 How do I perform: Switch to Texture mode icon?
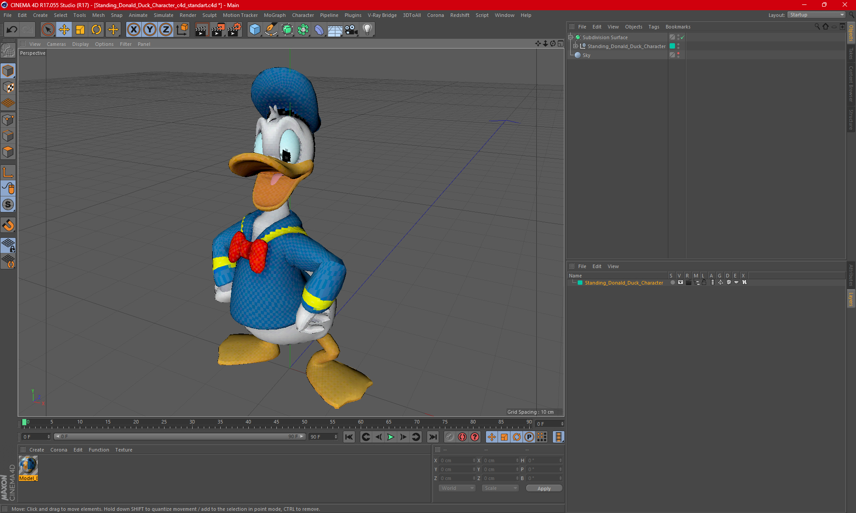point(8,87)
